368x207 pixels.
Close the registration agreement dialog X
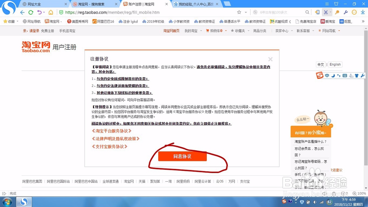270,59
